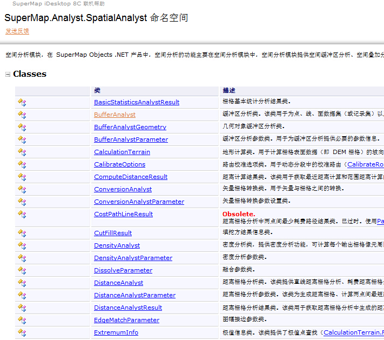Image resolution: width=384 pixels, height=340 pixels.
Task: Click the 几何对象缓冲区分析类 description
Action: (x=253, y=126)
